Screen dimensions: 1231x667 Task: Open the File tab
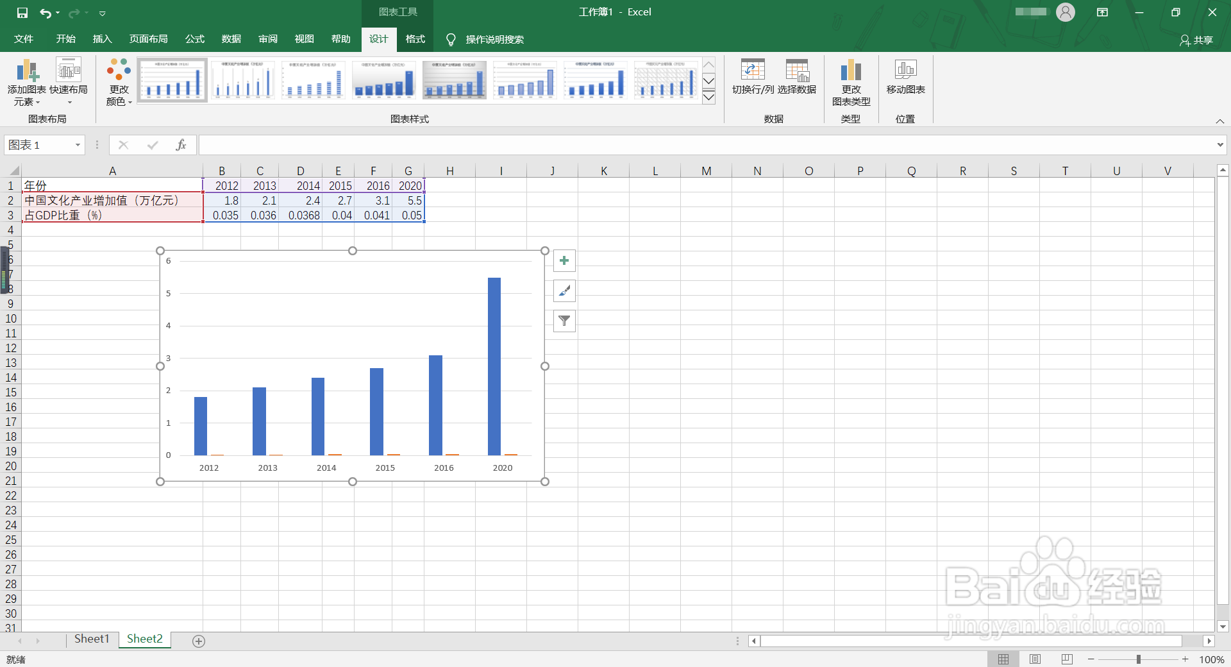coord(24,39)
